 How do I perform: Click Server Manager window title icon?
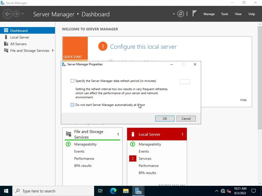coord(3,3)
